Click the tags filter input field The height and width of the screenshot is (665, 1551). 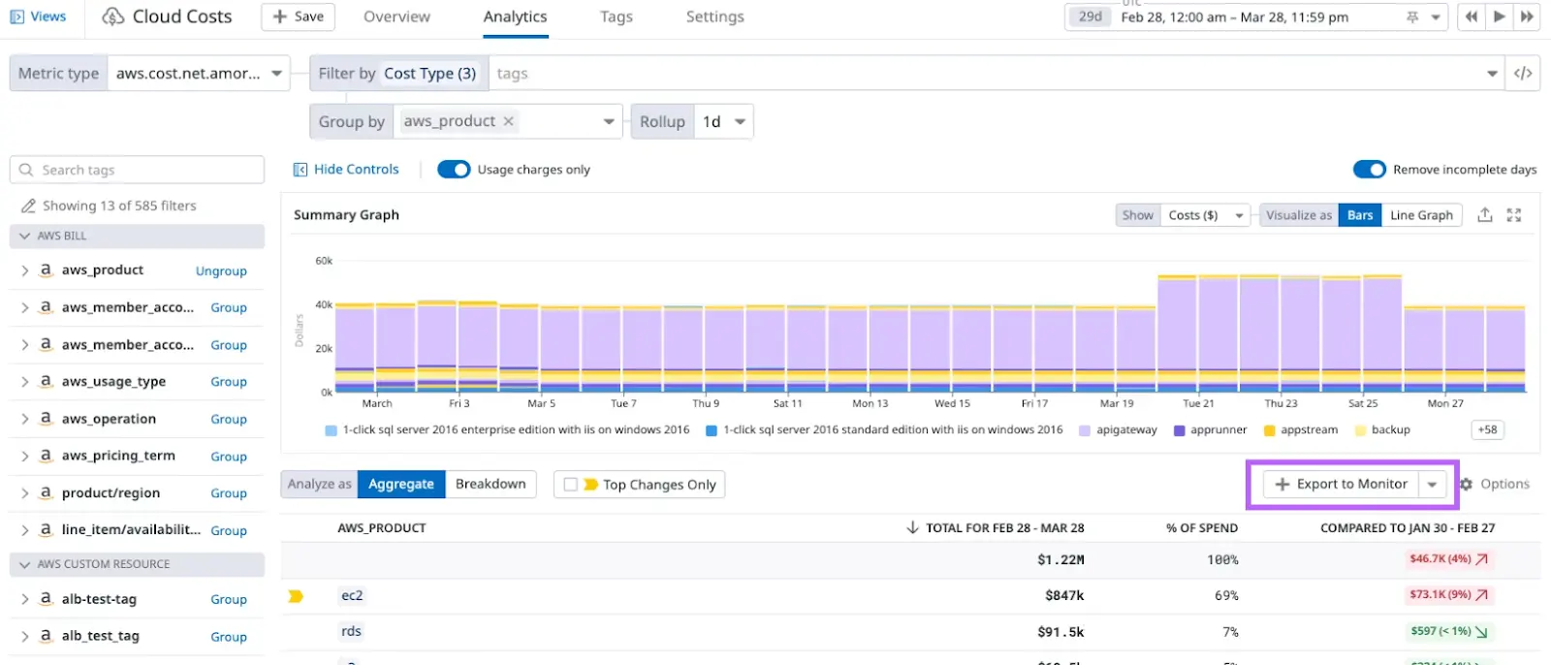[x=995, y=74]
